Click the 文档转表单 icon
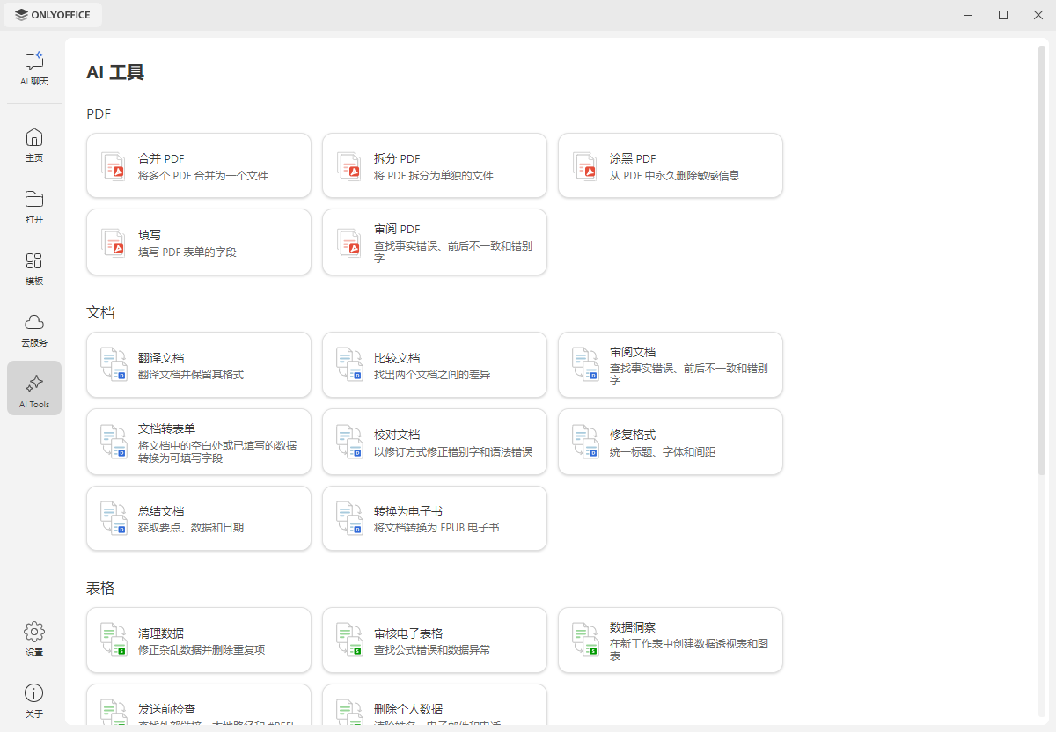1056x732 pixels. coord(114,442)
